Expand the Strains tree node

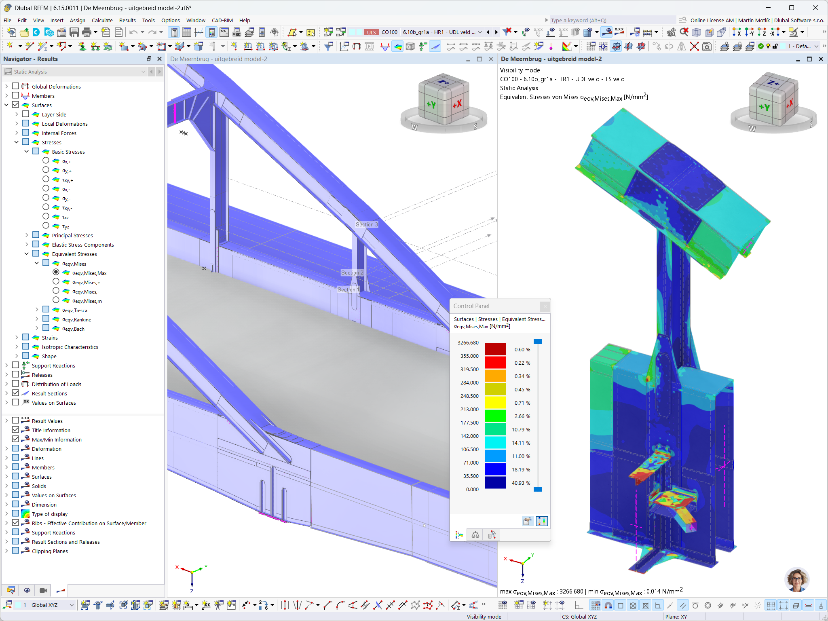point(17,338)
